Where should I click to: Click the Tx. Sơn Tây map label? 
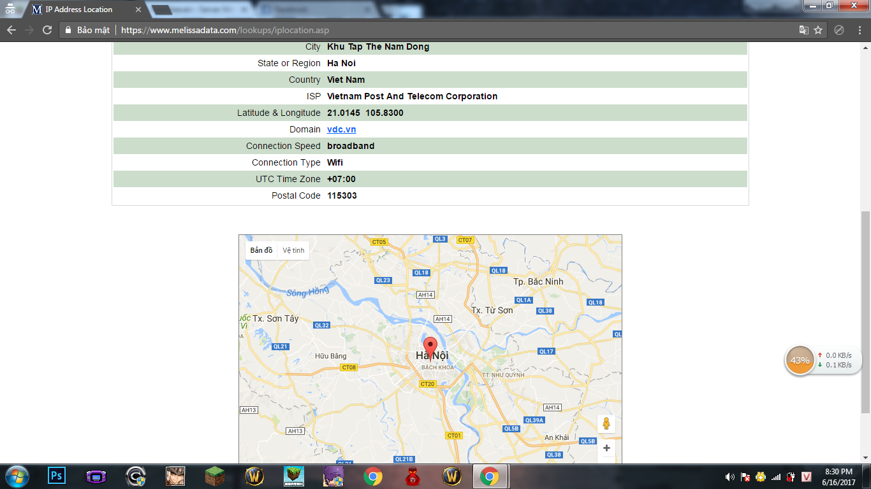[275, 318]
